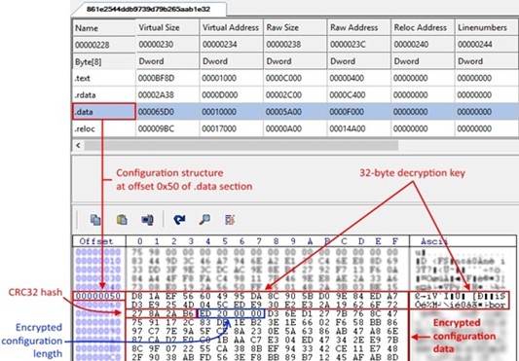Click the Copy icon in hex toolbar
Image resolution: width=519 pixels, height=361 pixels.
tap(95, 220)
